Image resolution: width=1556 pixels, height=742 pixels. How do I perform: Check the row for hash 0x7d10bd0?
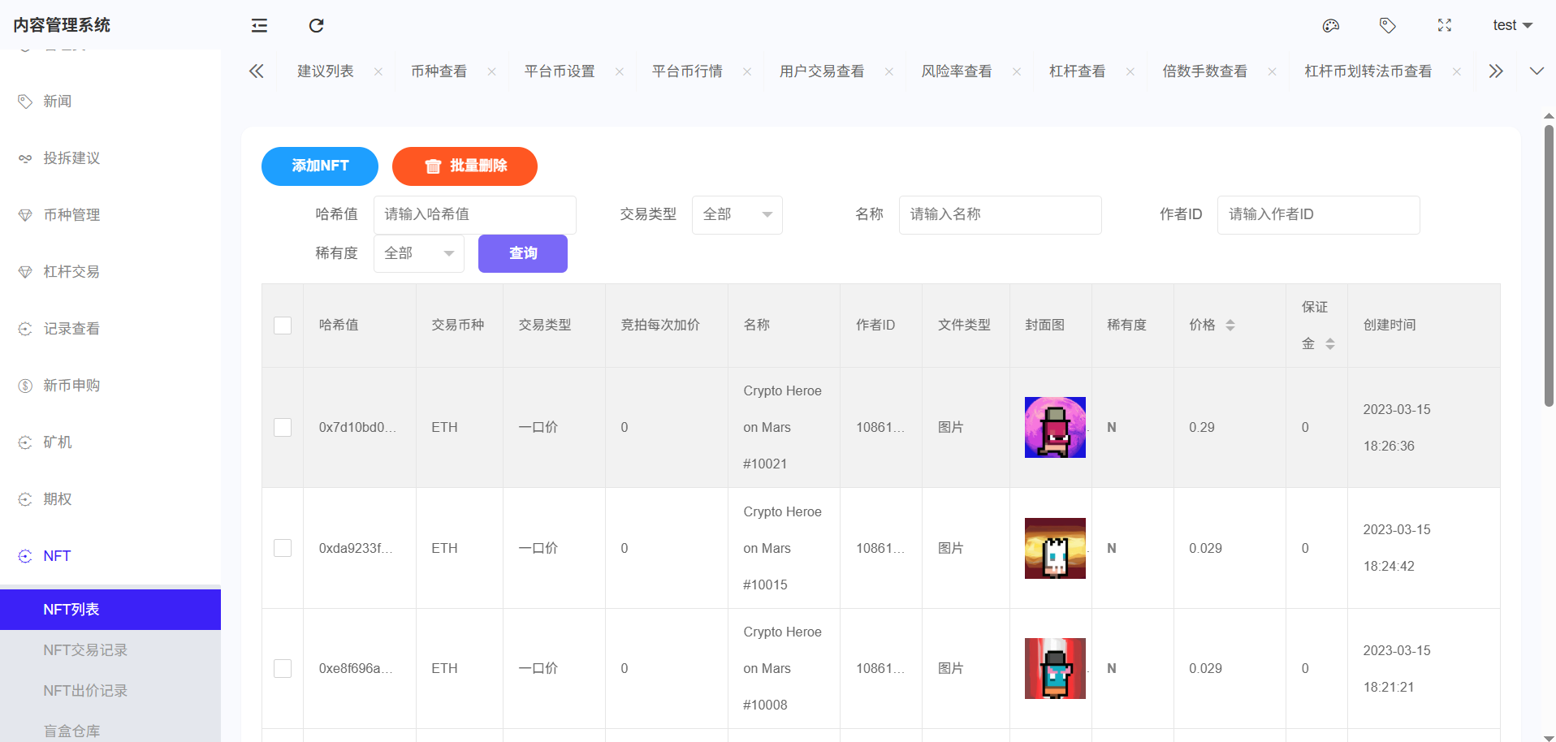coord(283,427)
